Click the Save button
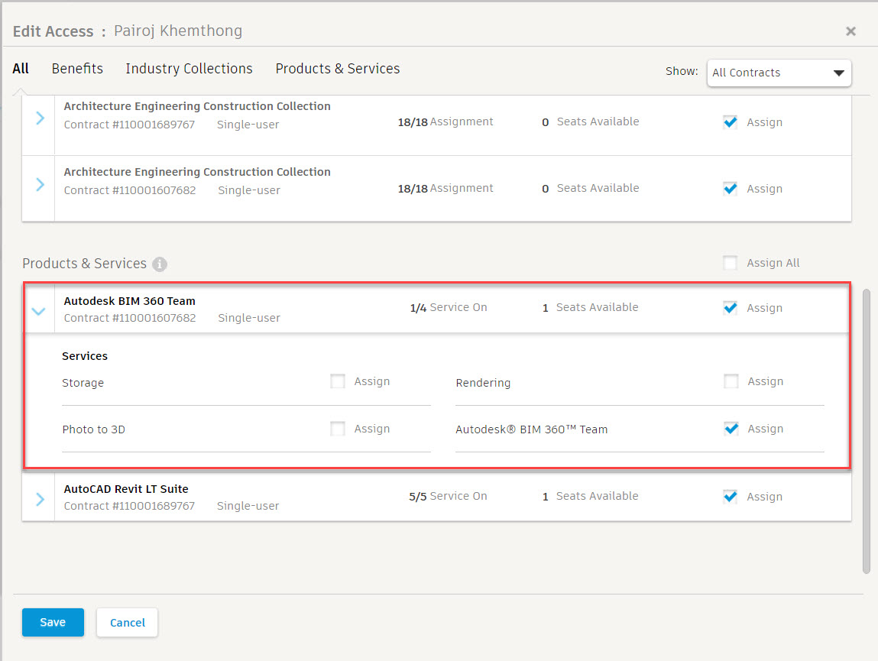 [x=53, y=622]
